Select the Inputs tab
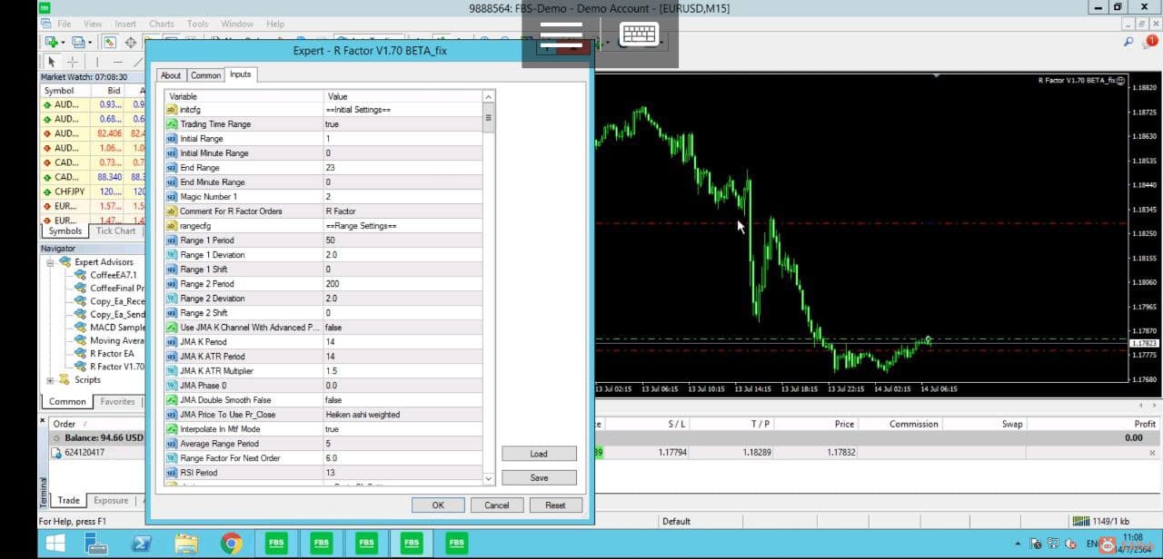This screenshot has width=1163, height=559. click(241, 74)
